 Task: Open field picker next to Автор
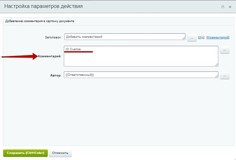pyautogui.click(x=225, y=75)
